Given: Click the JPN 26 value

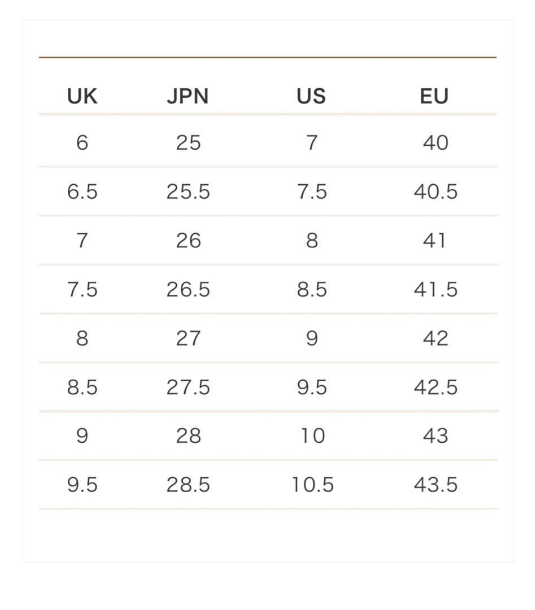Looking at the screenshot, I should click(188, 241).
